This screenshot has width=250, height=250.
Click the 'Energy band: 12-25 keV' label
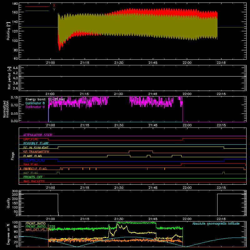tap(45, 99)
